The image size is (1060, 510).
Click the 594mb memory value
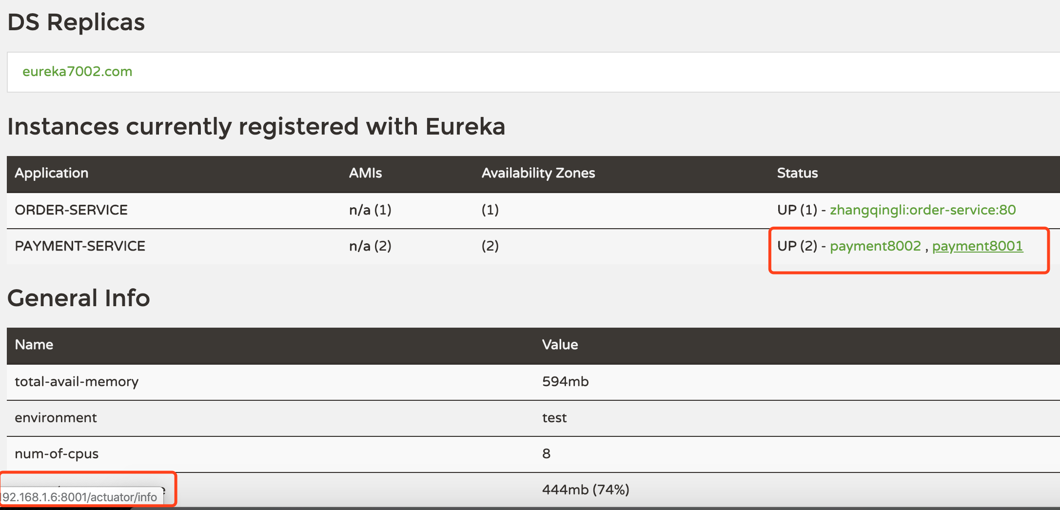pos(565,381)
